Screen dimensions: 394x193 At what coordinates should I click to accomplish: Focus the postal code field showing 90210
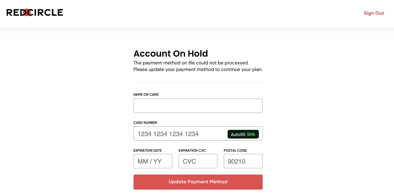tap(243, 161)
